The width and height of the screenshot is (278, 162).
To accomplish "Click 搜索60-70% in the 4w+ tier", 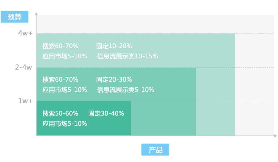I will tap(60, 46).
